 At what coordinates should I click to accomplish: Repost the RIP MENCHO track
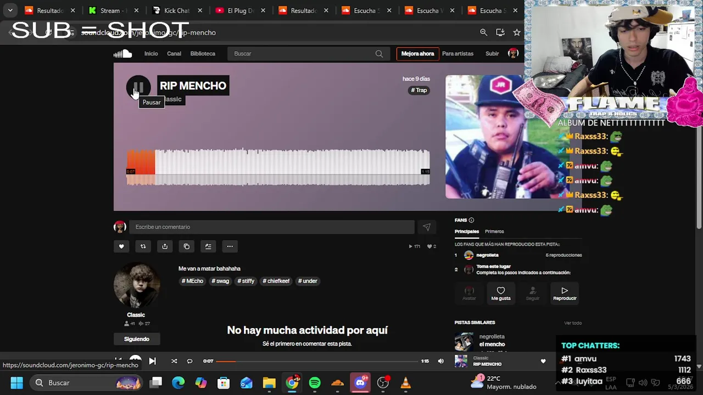tap(143, 246)
